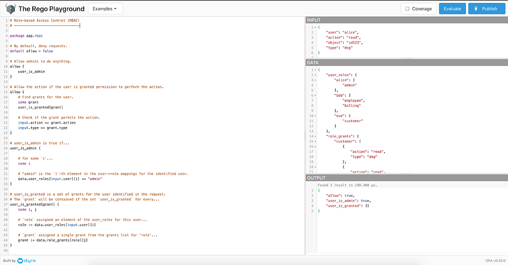The image size is (508, 265).
Task: Click "some grant" in editor
Action: (28, 102)
